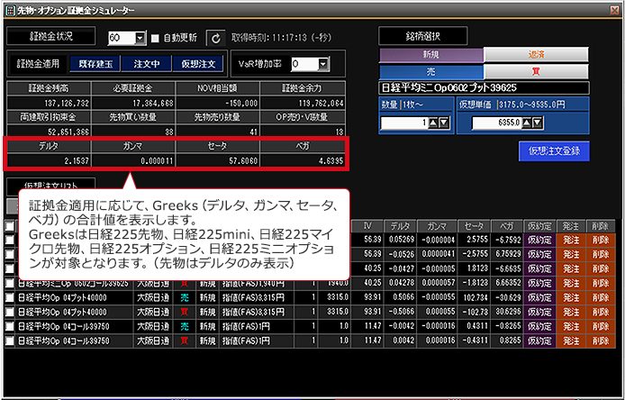Check the 日経平均Op 04プット40000 sell row

click(10, 297)
